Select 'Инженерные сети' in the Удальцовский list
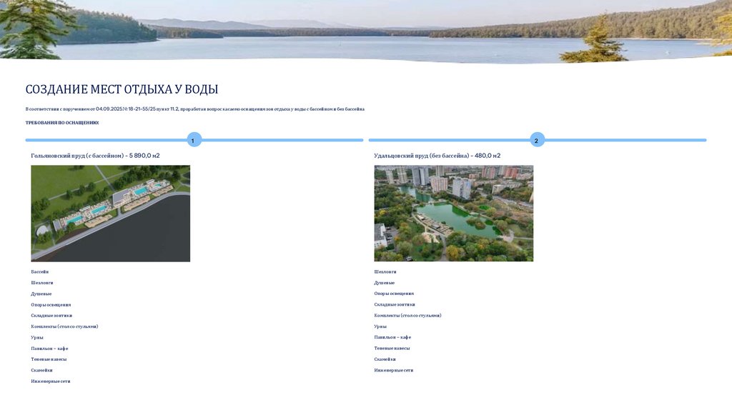The width and height of the screenshot is (732, 410). pyautogui.click(x=394, y=370)
